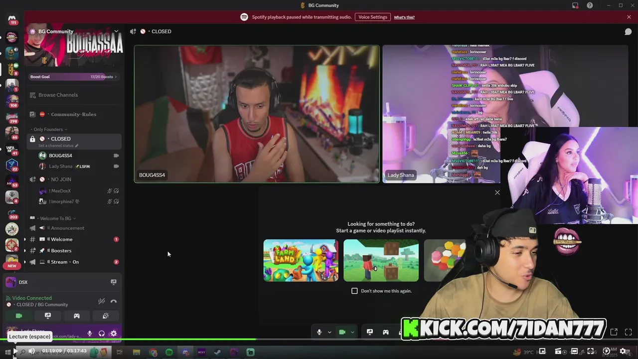Open the Threads icon in channel header
Image resolution: width=638 pixels, height=359 pixels.
(628, 31)
